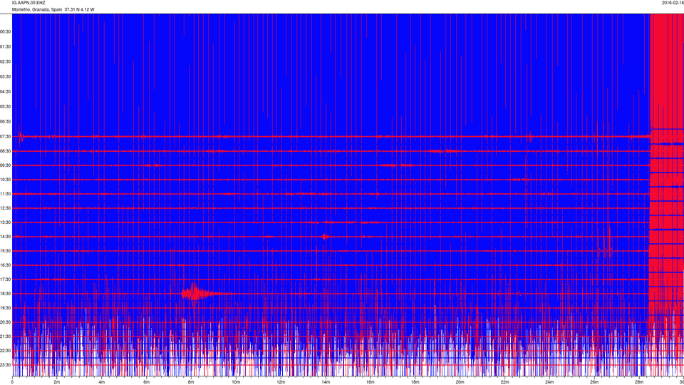Click the 16m tick on the time axis
The height and width of the screenshot is (385, 684).
click(370, 382)
